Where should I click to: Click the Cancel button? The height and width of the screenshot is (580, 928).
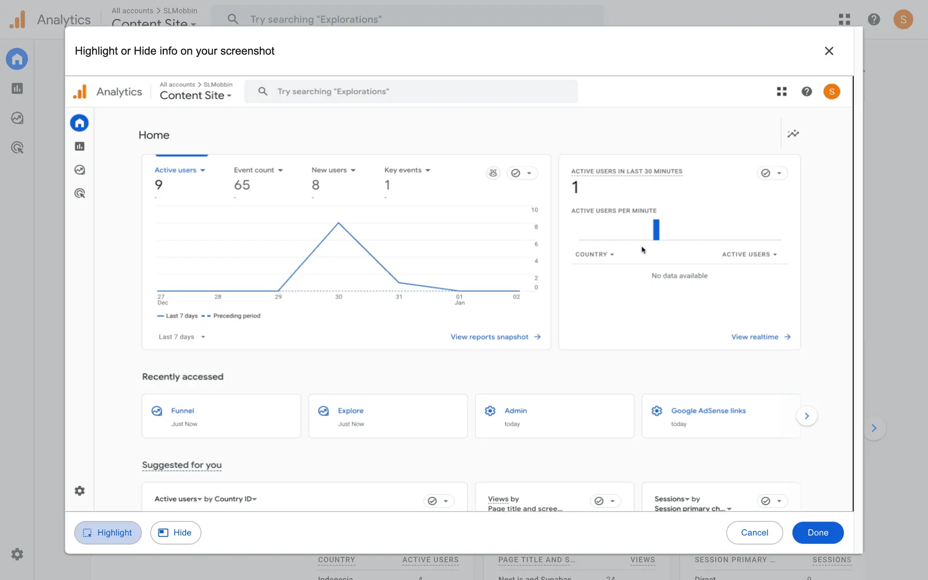[754, 533]
